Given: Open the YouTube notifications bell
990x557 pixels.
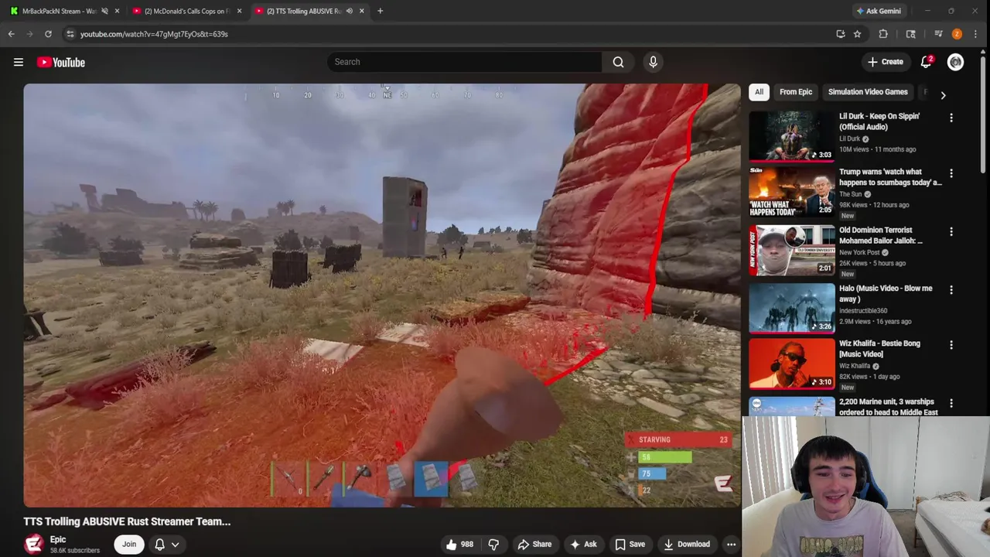Looking at the screenshot, I should [926, 62].
